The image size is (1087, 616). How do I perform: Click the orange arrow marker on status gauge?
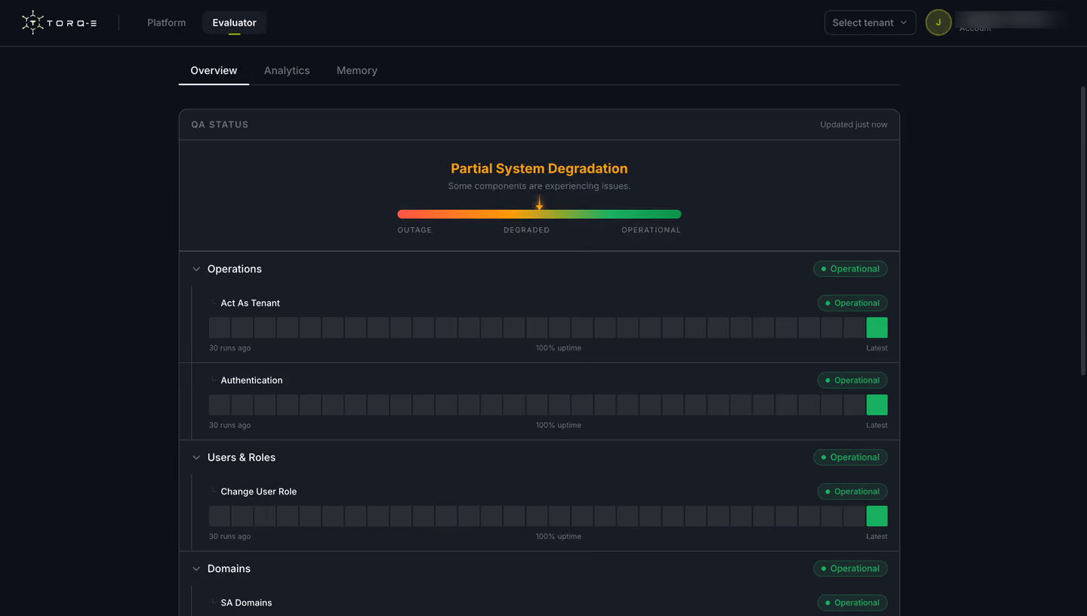[539, 203]
